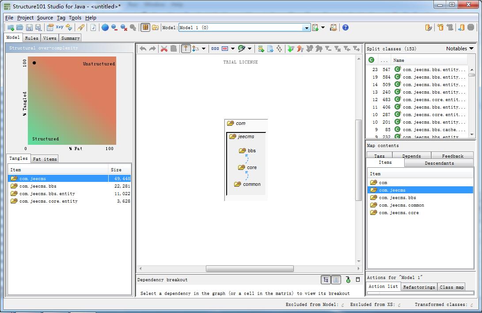The image size is (482, 313).
Task: Open dropdown arrow beside the red rectangle icon
Action: (233, 49)
